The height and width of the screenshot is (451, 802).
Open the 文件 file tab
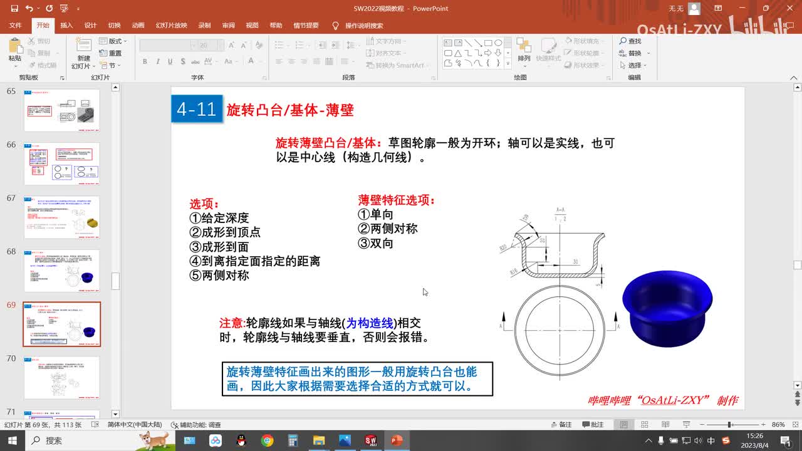coord(15,26)
